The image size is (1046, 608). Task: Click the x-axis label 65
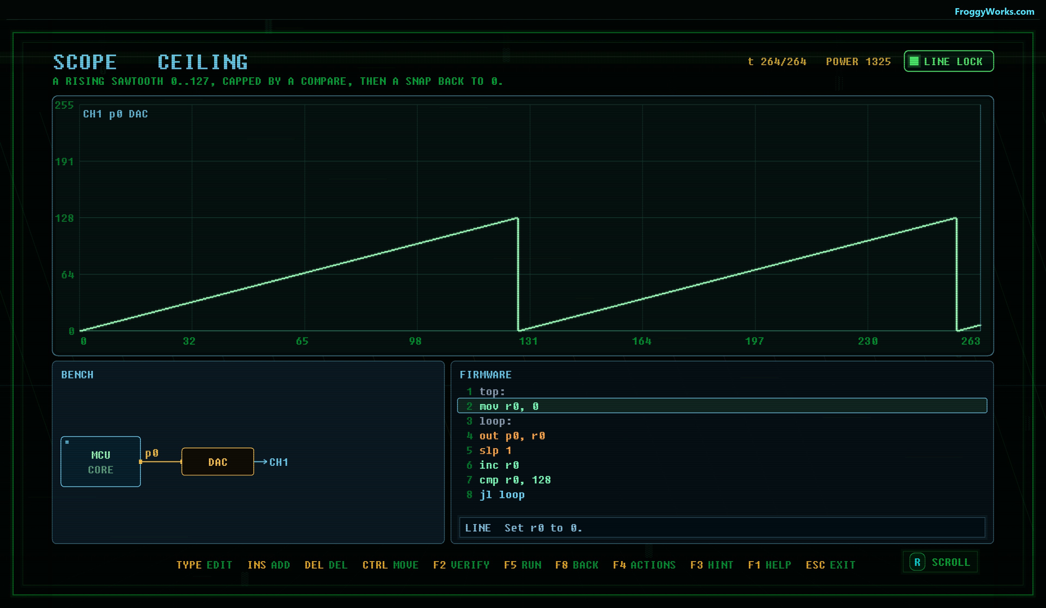(302, 341)
